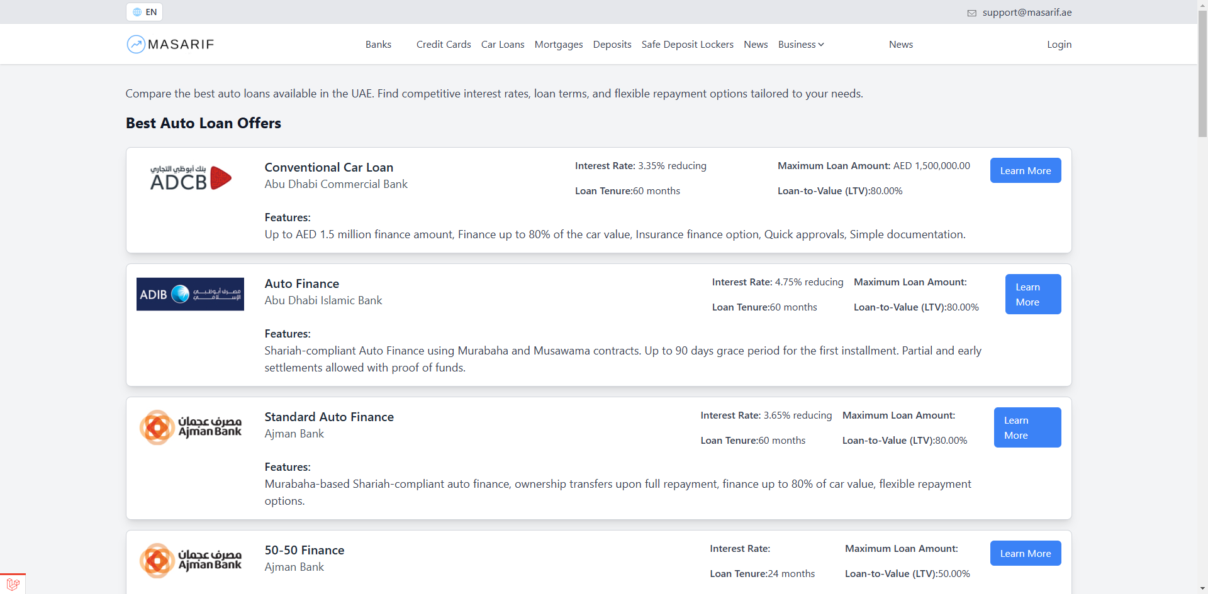
Task: Click Learn More for 50-50 Finance
Action: coord(1025,553)
